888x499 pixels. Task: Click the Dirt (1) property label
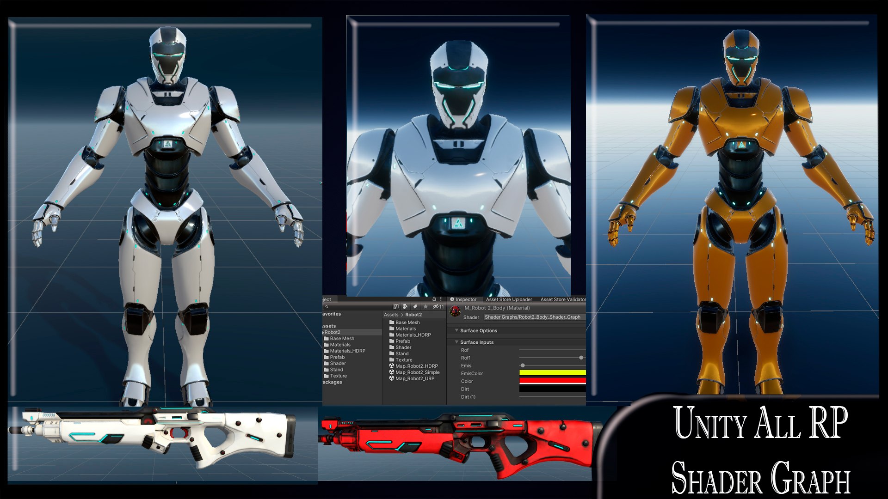468,397
